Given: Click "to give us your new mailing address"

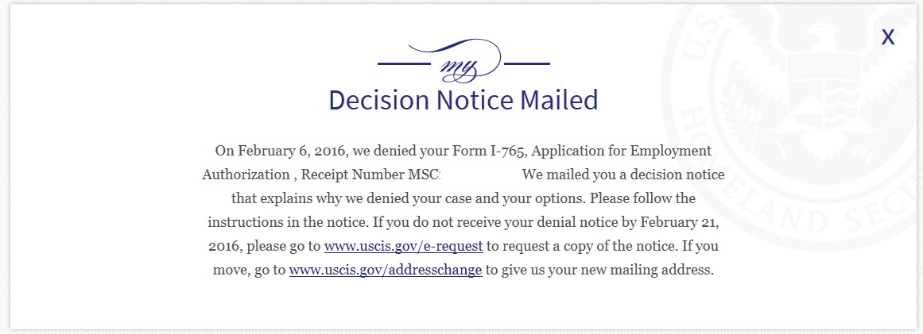Looking at the screenshot, I should (x=599, y=270).
